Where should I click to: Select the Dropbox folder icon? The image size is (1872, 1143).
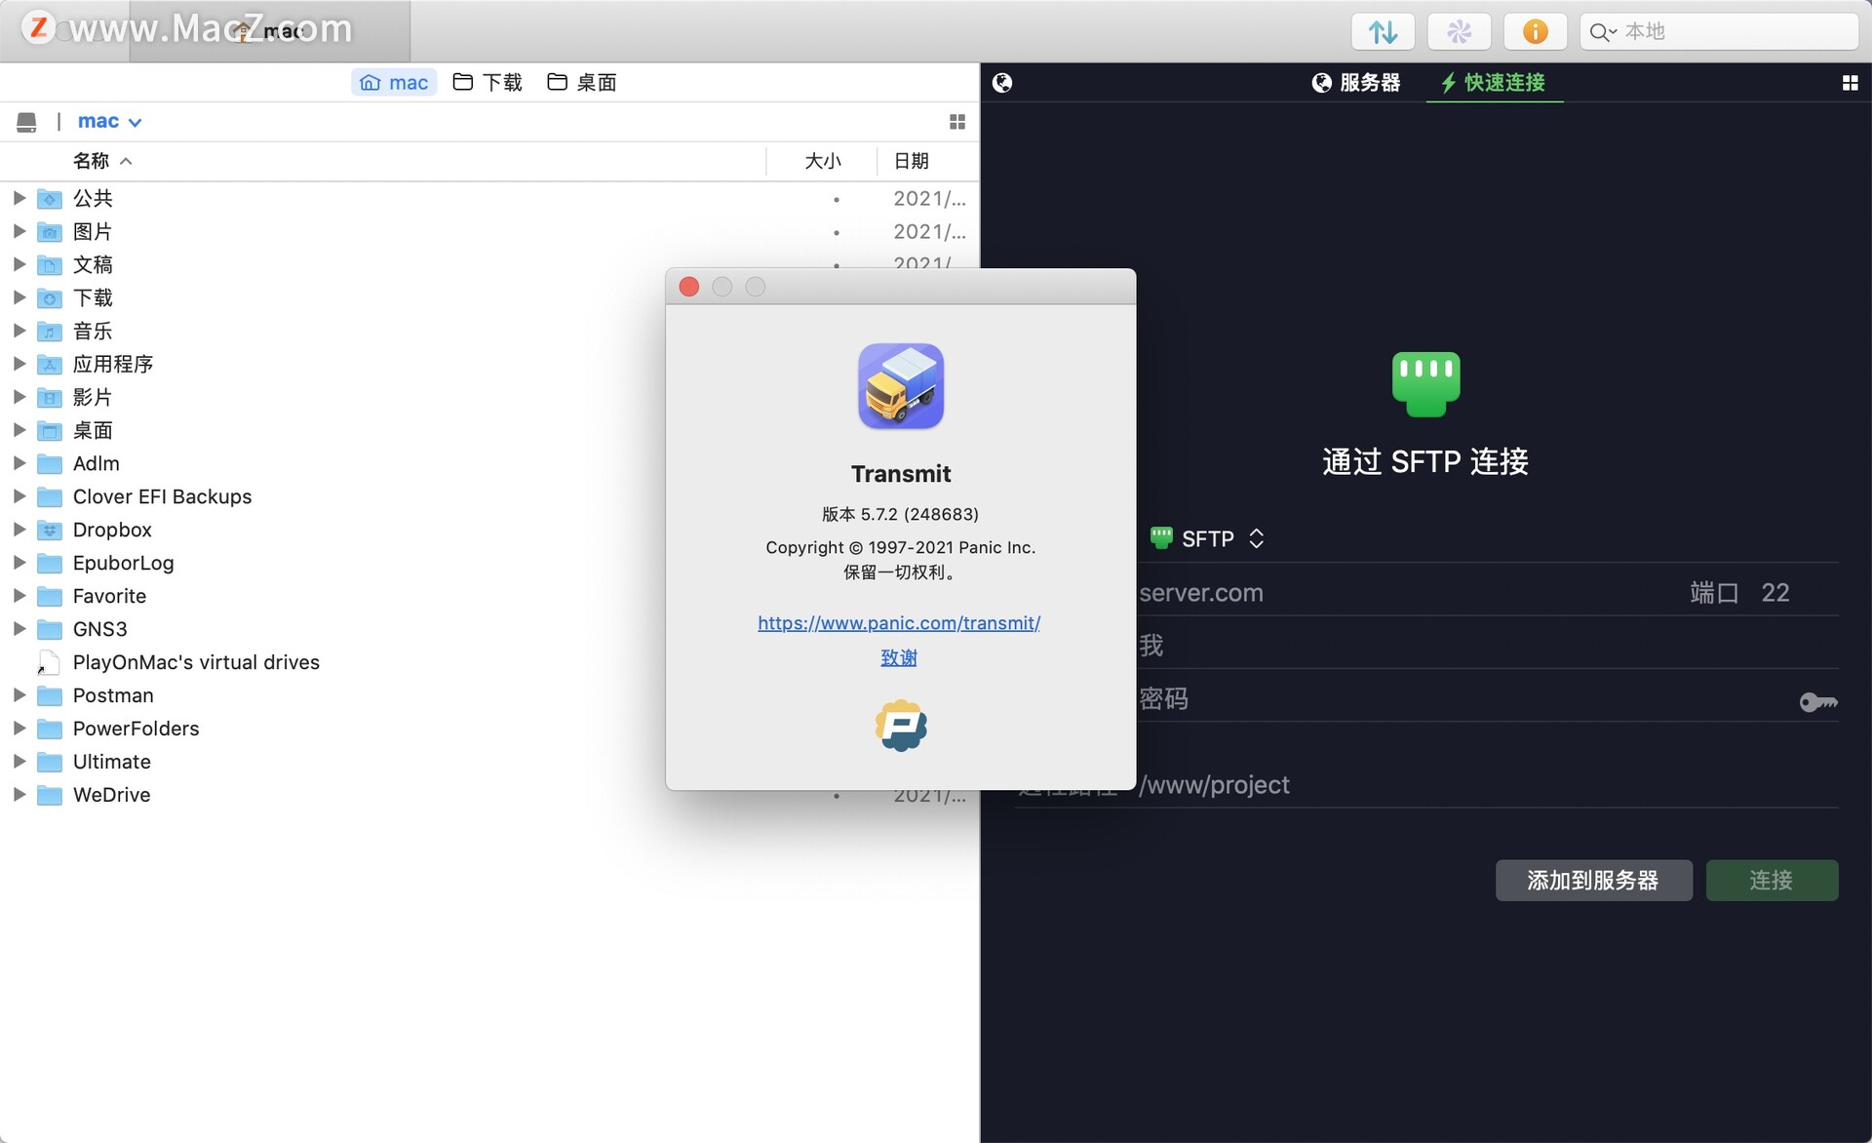[x=50, y=531]
